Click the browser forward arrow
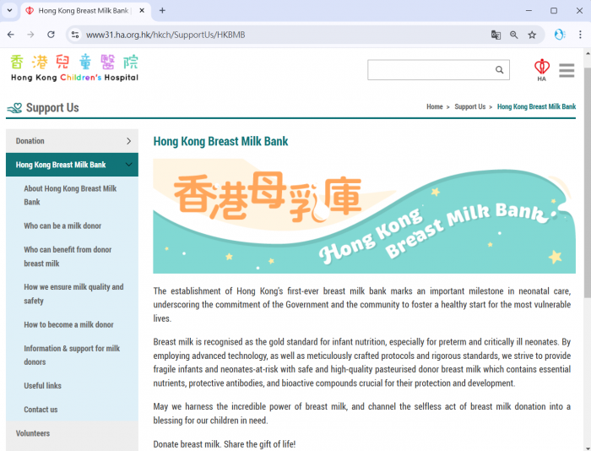Screen dimensions: 591x451 tap(30, 35)
